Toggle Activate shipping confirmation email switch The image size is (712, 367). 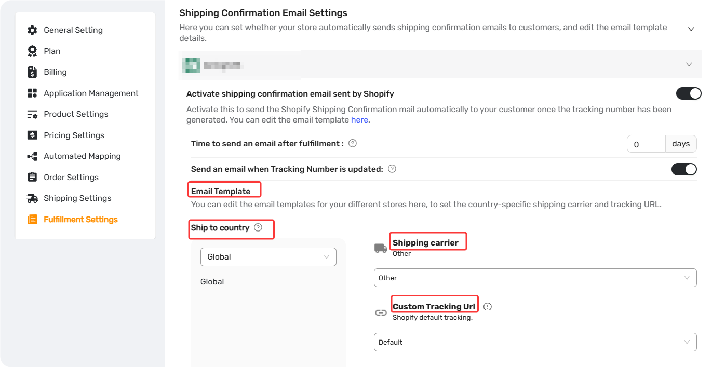click(x=689, y=93)
